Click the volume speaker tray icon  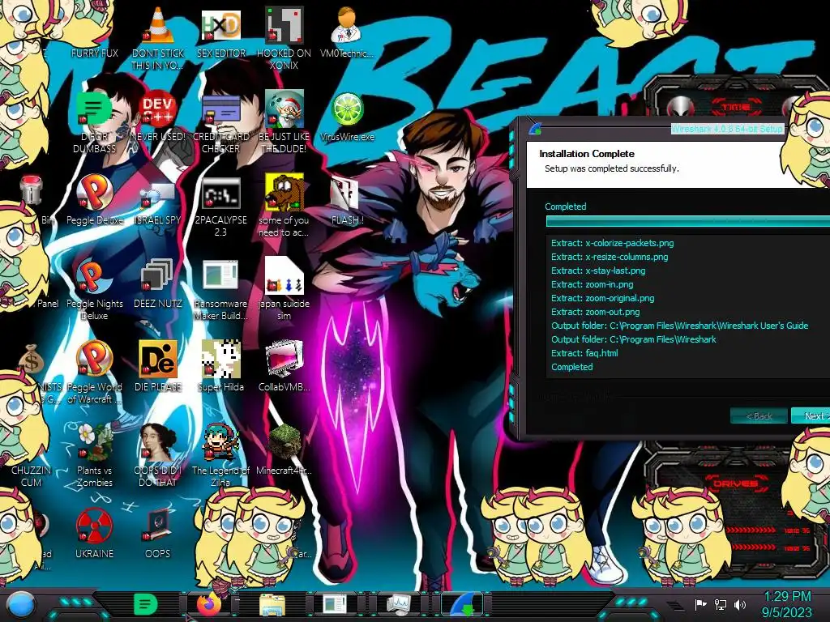point(739,604)
